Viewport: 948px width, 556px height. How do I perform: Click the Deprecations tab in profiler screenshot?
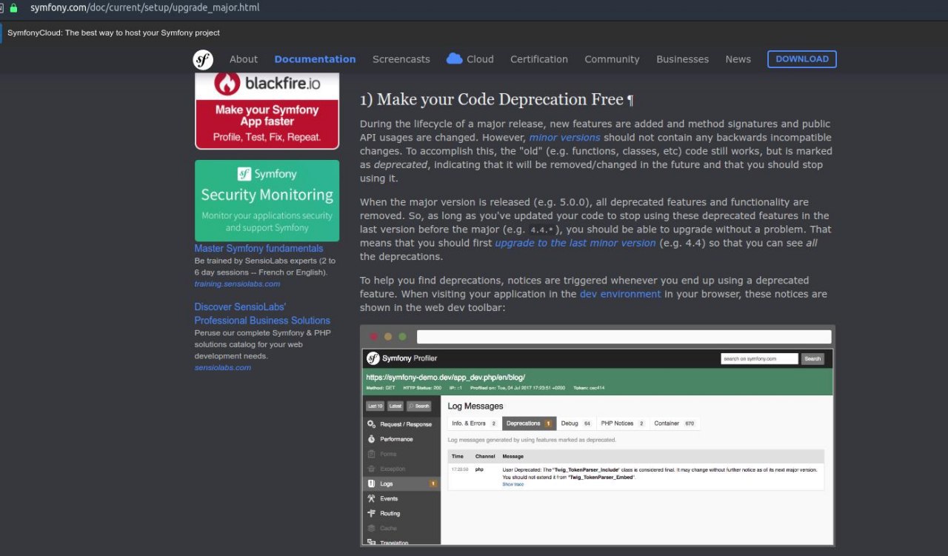[529, 423]
